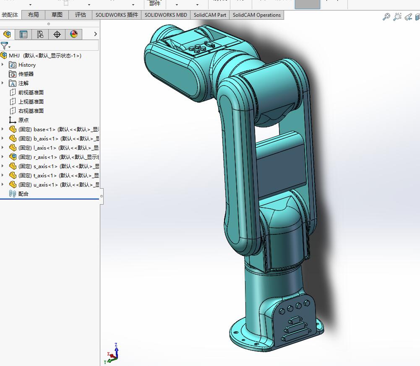Click the Previous View icon

(408, 17)
